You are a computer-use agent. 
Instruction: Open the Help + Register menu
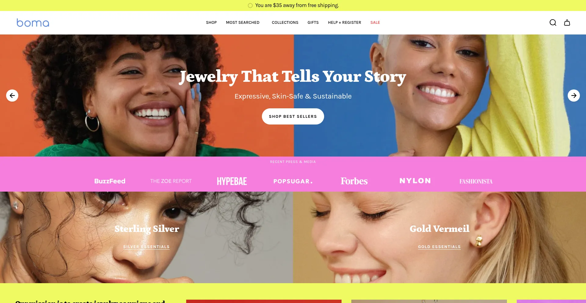click(344, 23)
